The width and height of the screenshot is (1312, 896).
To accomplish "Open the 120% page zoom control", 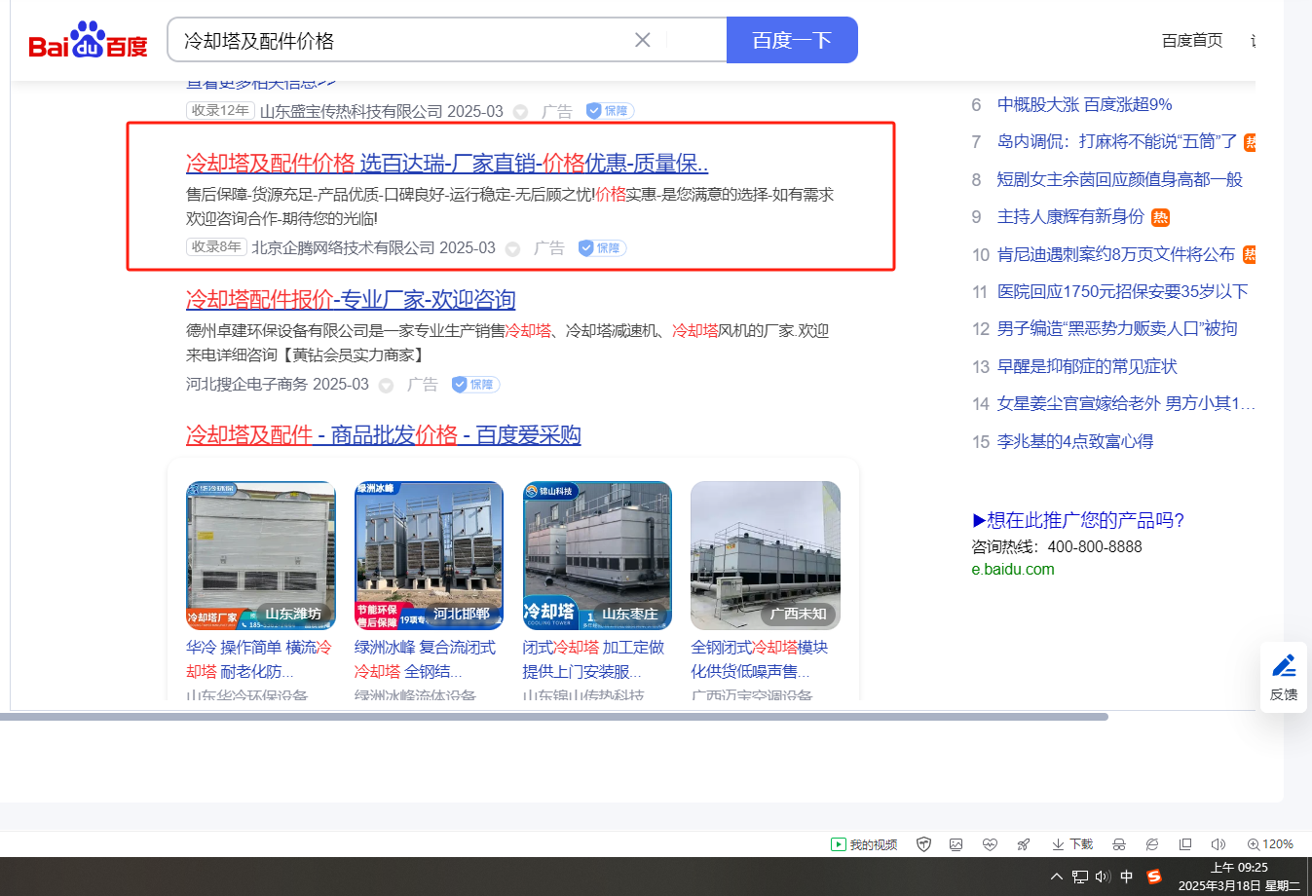I will pos(1270,844).
